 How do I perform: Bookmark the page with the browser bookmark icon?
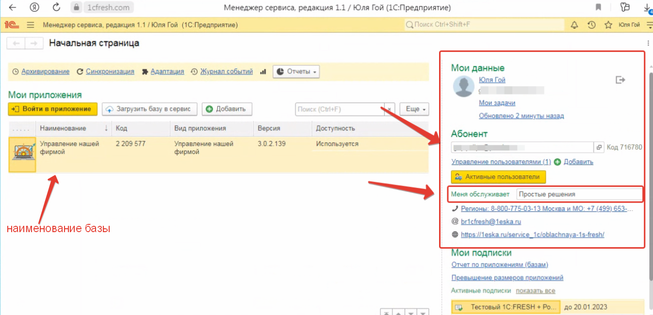tap(598, 7)
